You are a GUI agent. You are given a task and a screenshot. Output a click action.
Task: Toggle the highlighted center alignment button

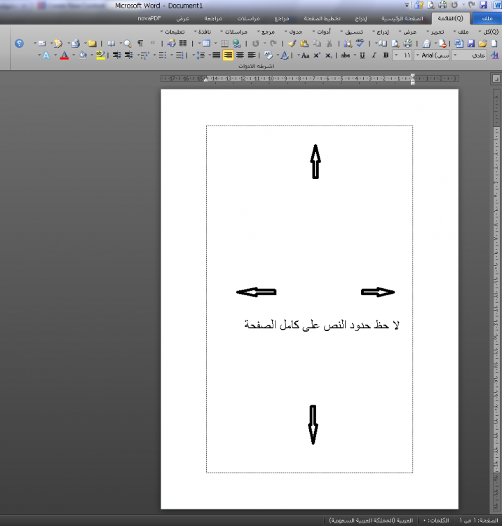tap(228, 55)
